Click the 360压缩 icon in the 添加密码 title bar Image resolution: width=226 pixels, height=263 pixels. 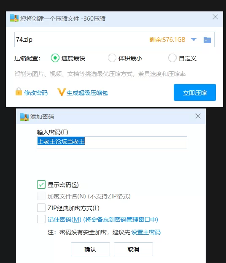click(24, 117)
